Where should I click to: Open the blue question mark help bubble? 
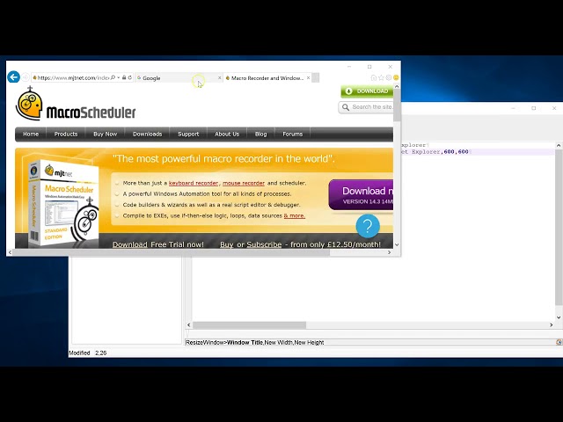click(368, 226)
